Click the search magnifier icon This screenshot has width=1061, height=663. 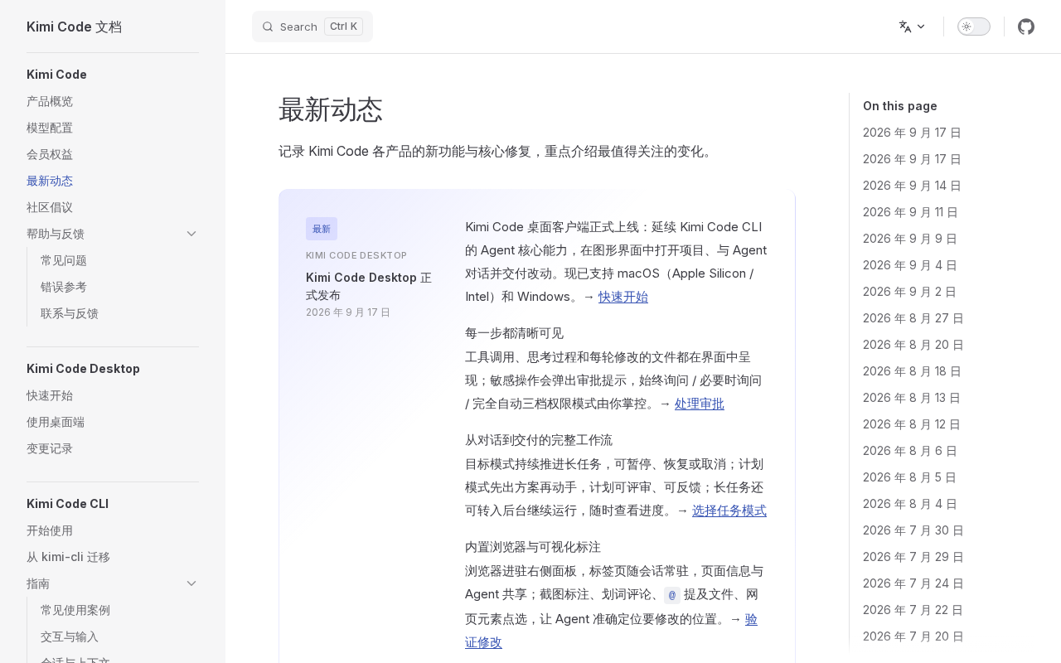268,27
